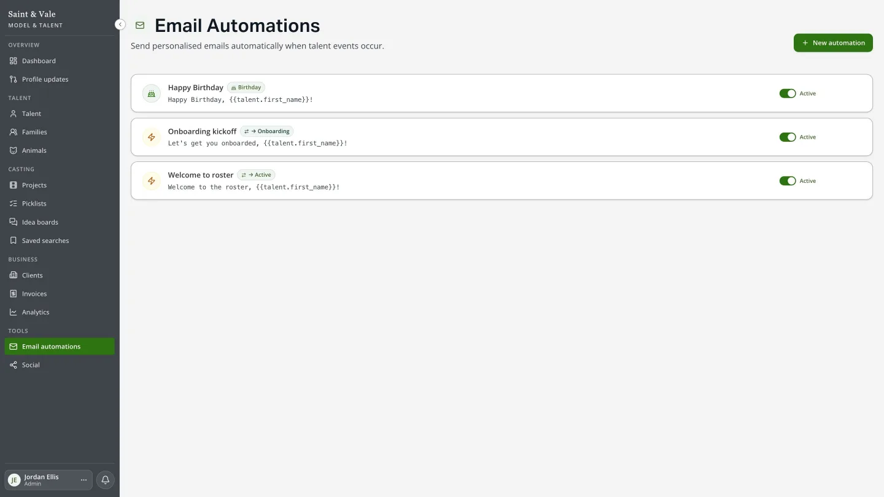Image resolution: width=884 pixels, height=497 pixels.
Task: Click the Onboarding kickoff lightning icon
Action: pos(152,137)
